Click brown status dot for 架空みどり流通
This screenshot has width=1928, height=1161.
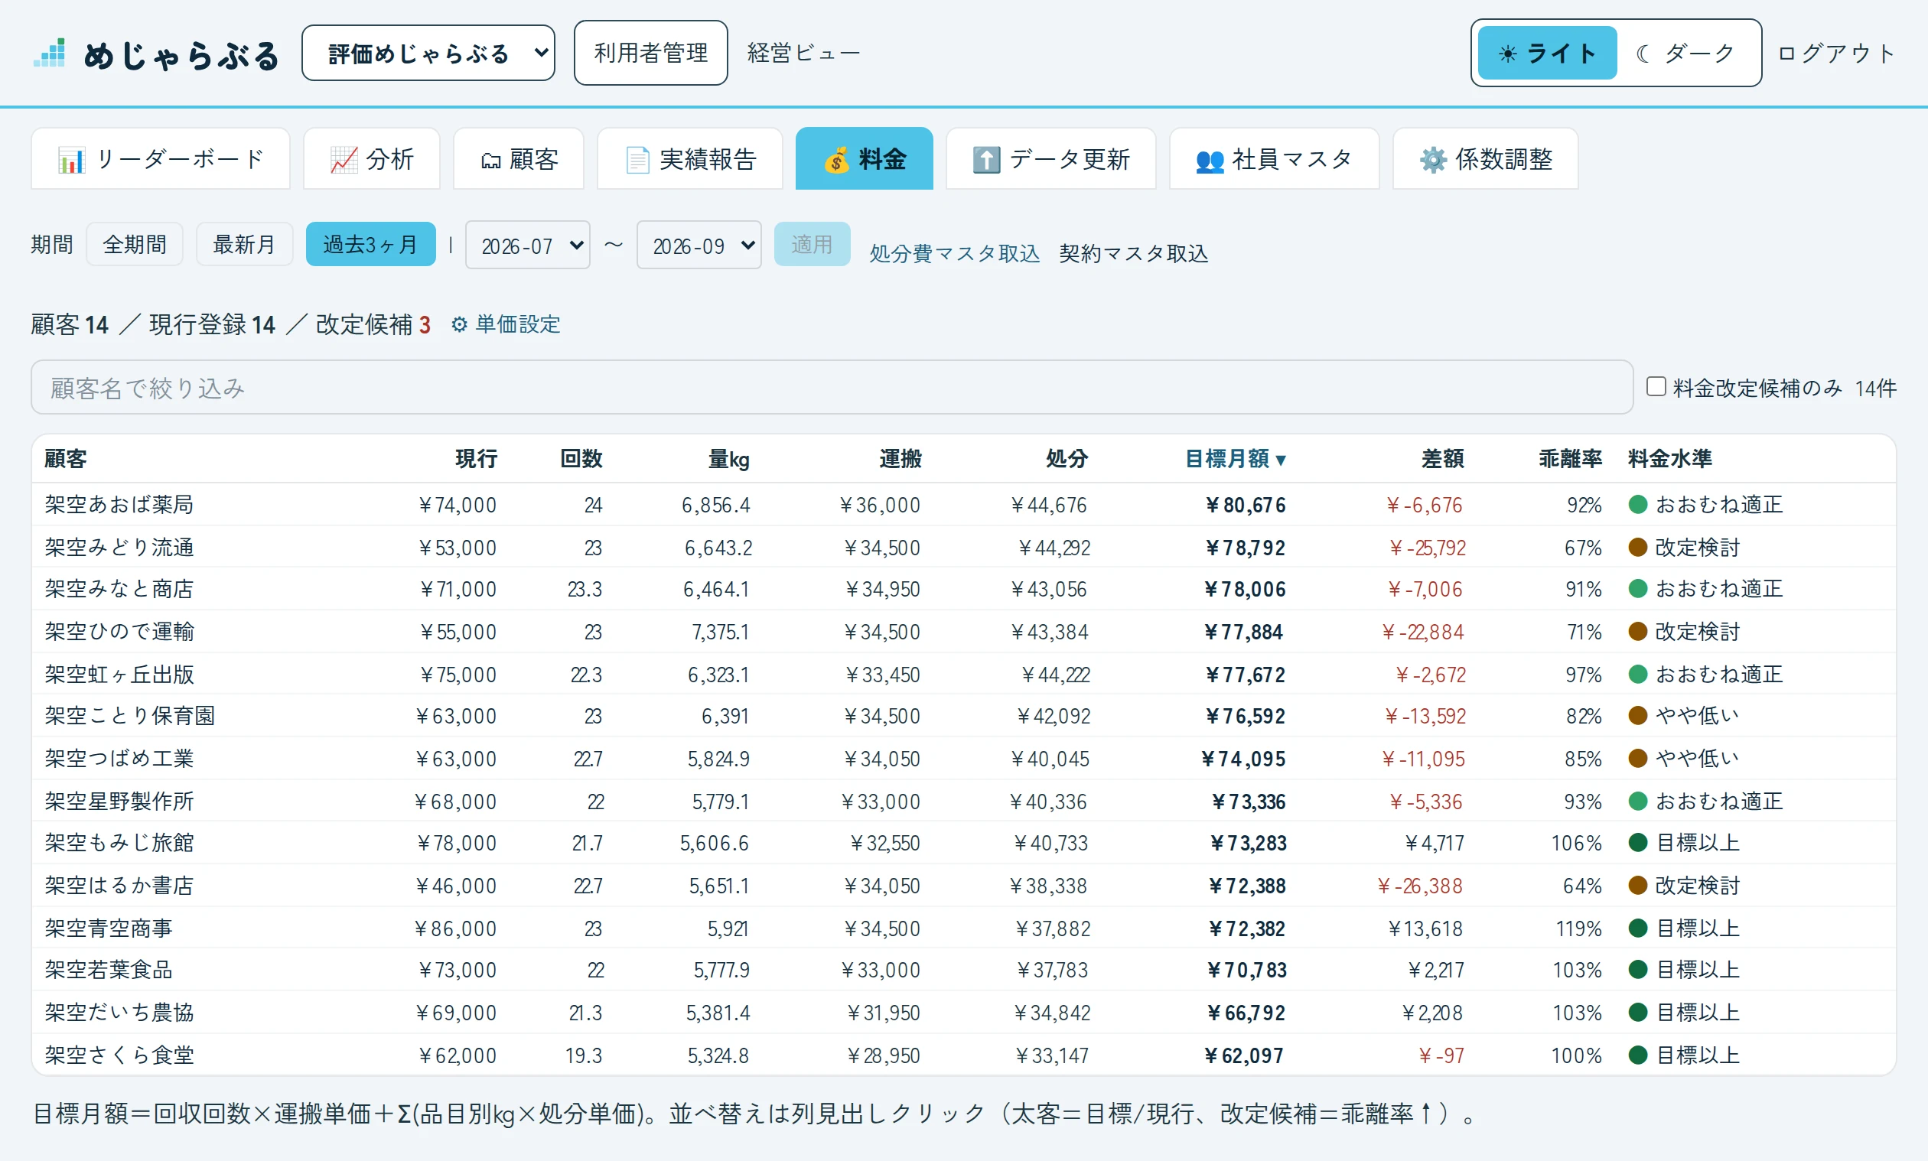click(1638, 547)
